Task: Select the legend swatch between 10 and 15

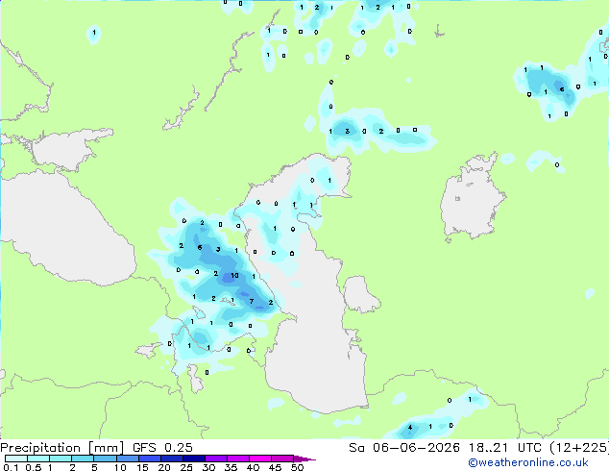Action: click(x=127, y=459)
